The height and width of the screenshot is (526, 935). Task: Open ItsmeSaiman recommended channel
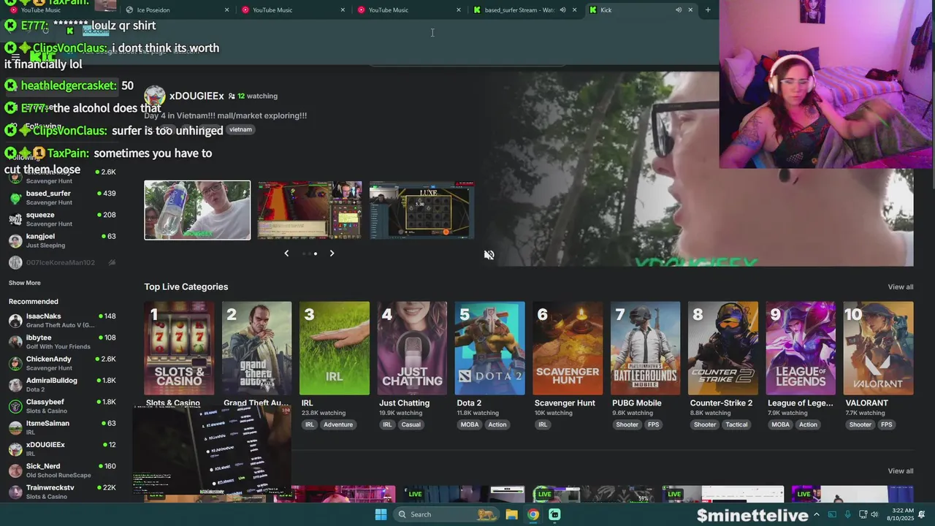coord(62,427)
